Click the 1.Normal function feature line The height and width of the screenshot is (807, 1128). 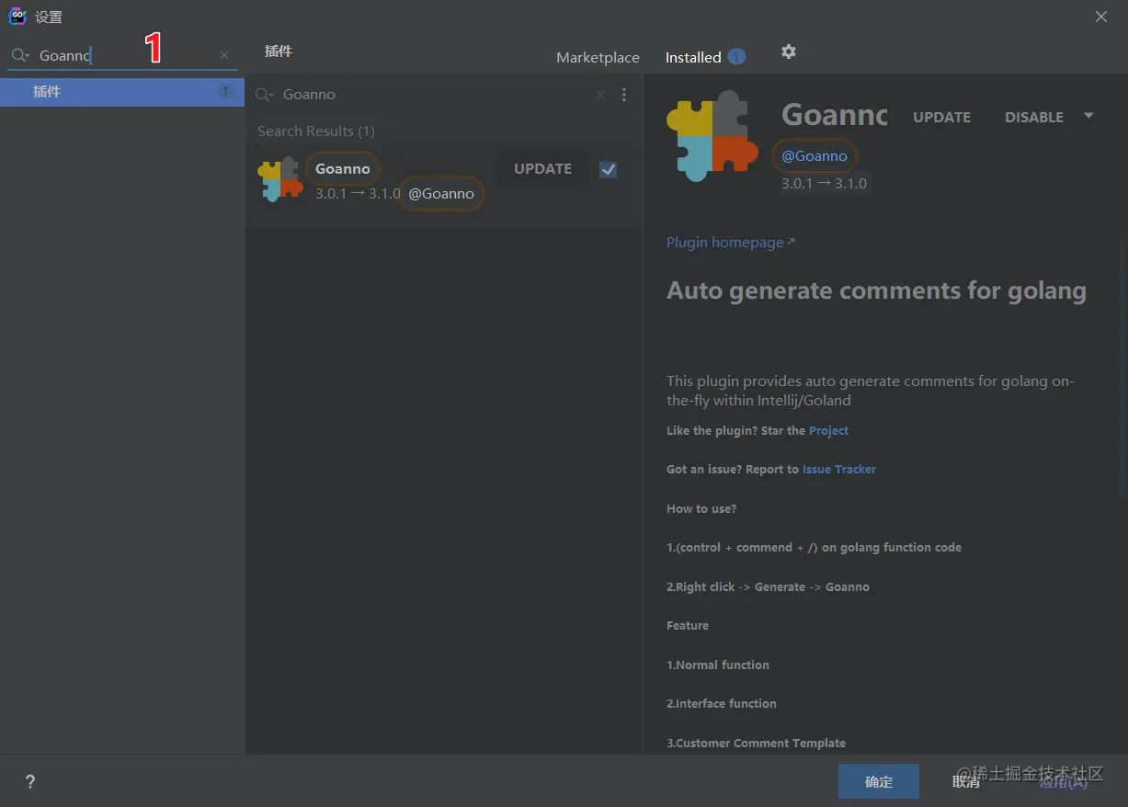pos(718,665)
